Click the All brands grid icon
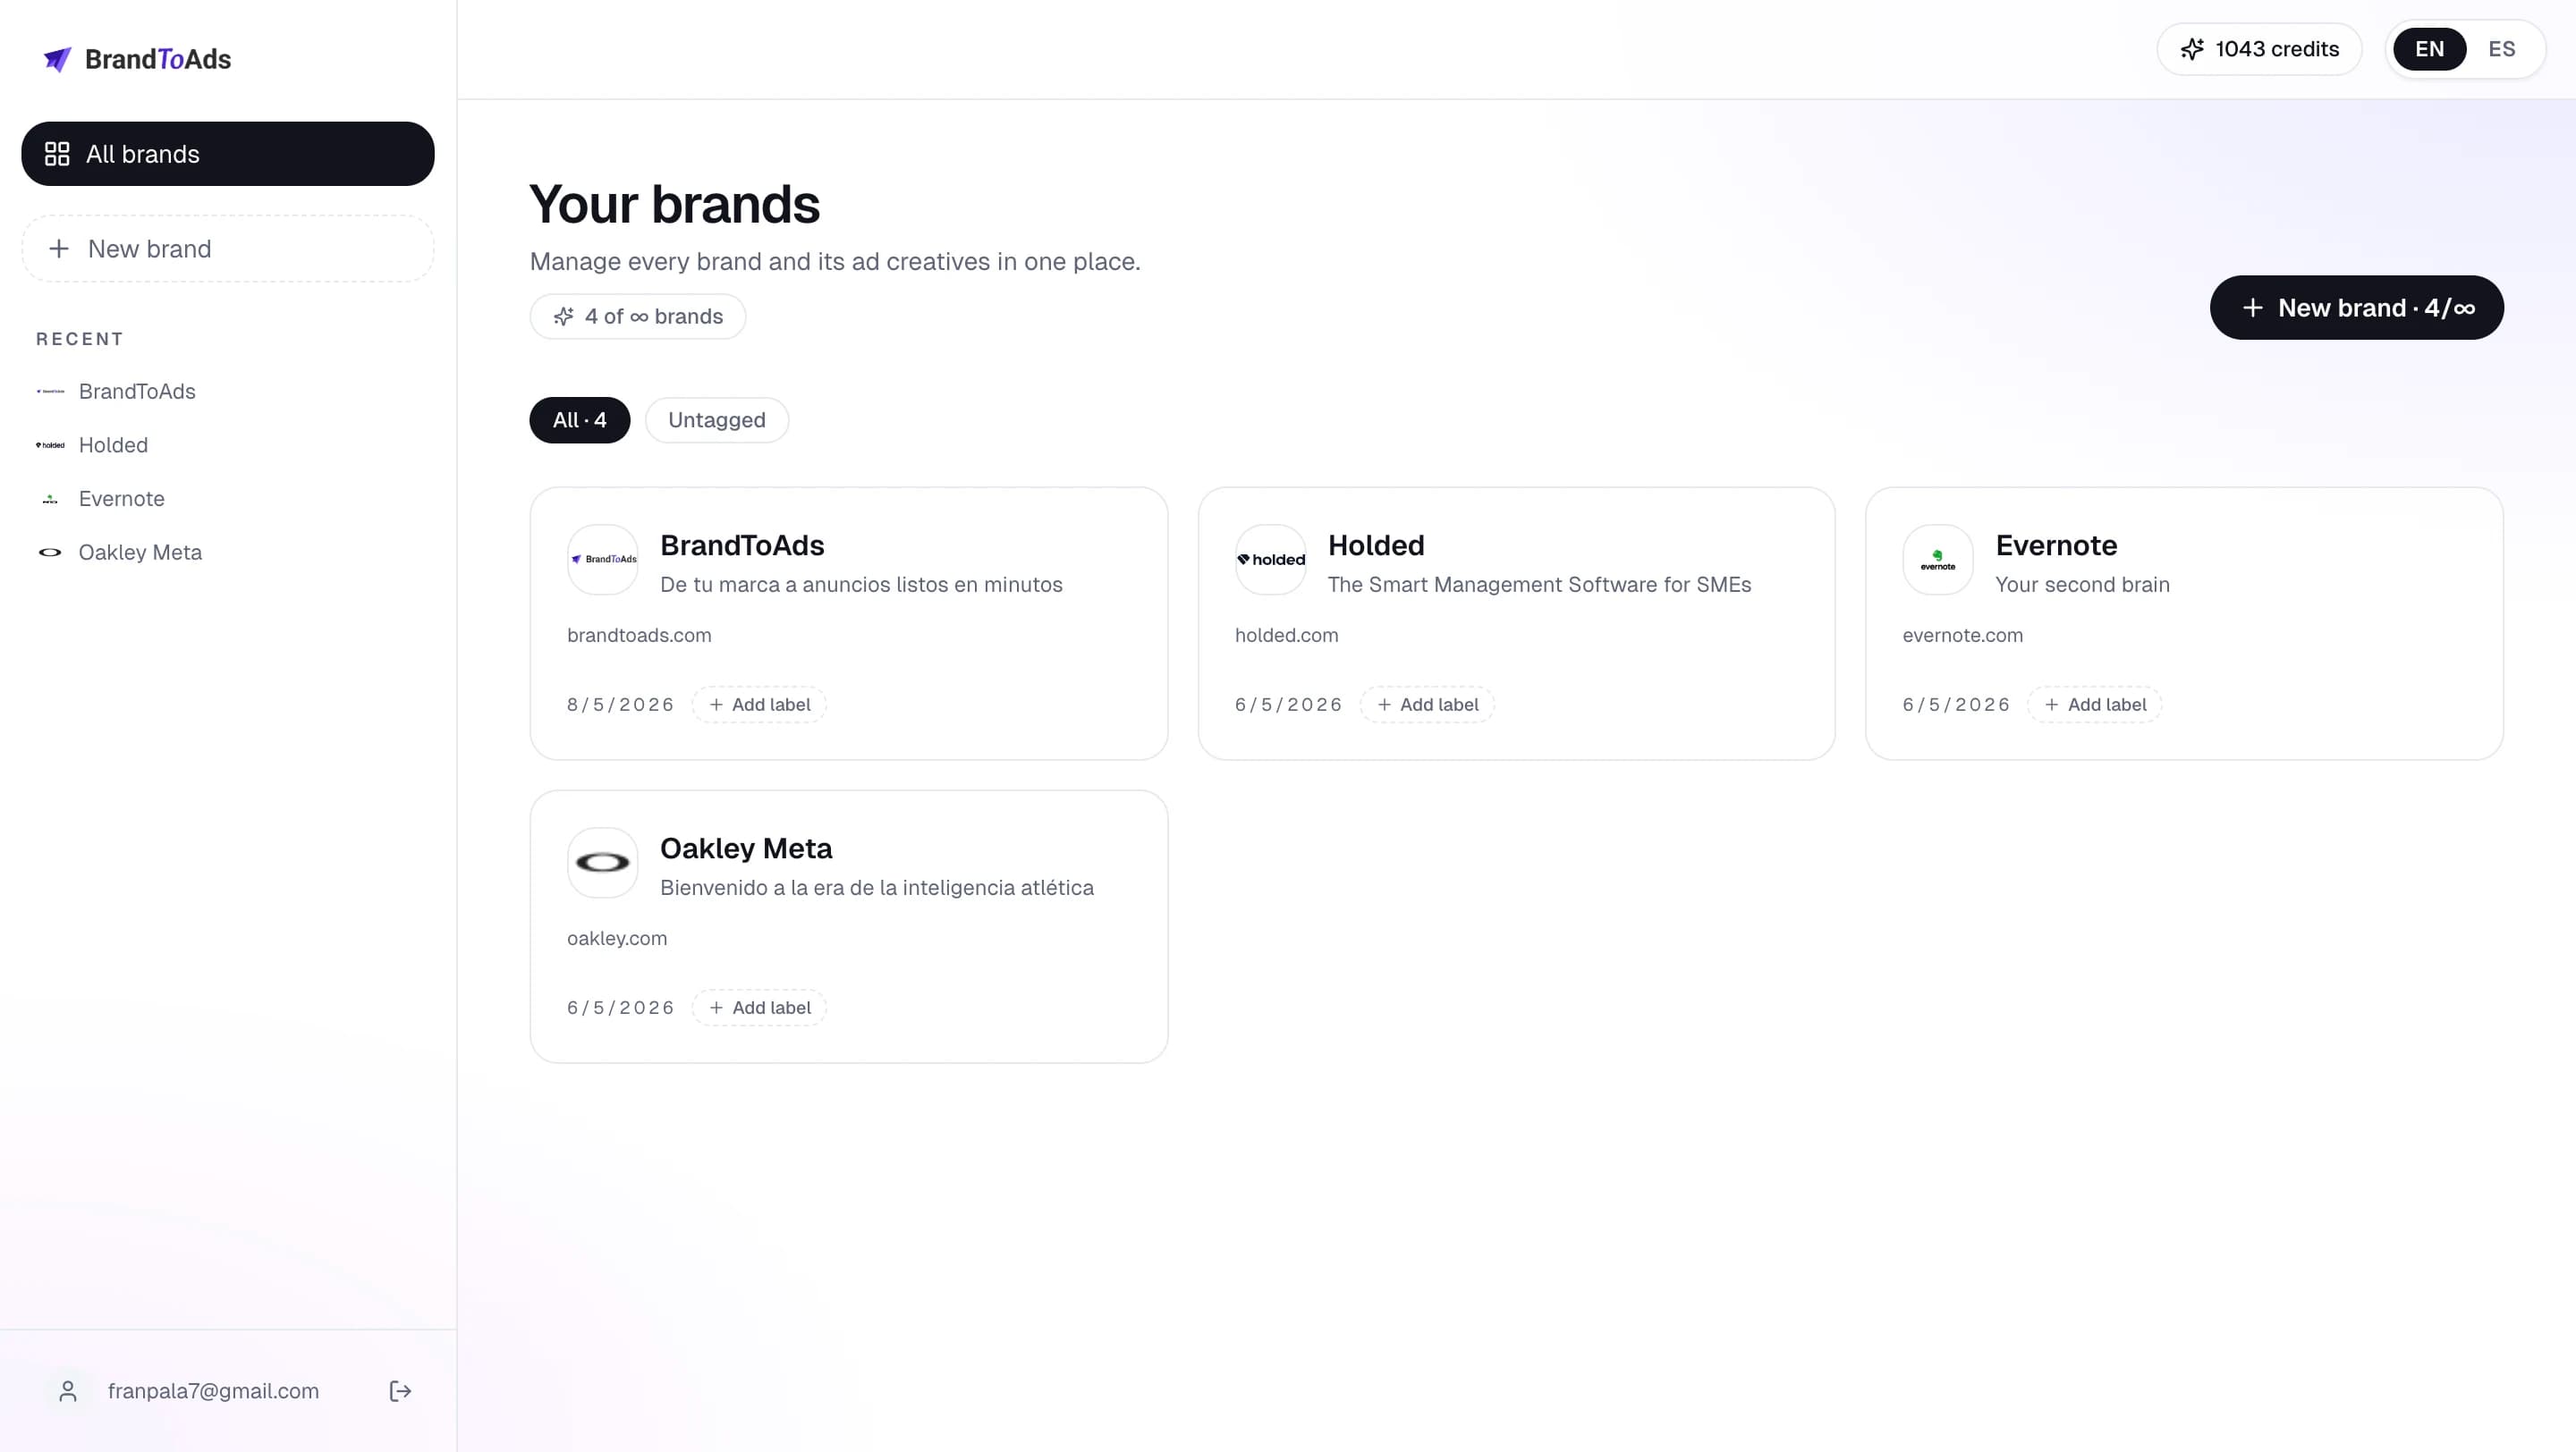2576x1452 pixels. click(x=57, y=154)
